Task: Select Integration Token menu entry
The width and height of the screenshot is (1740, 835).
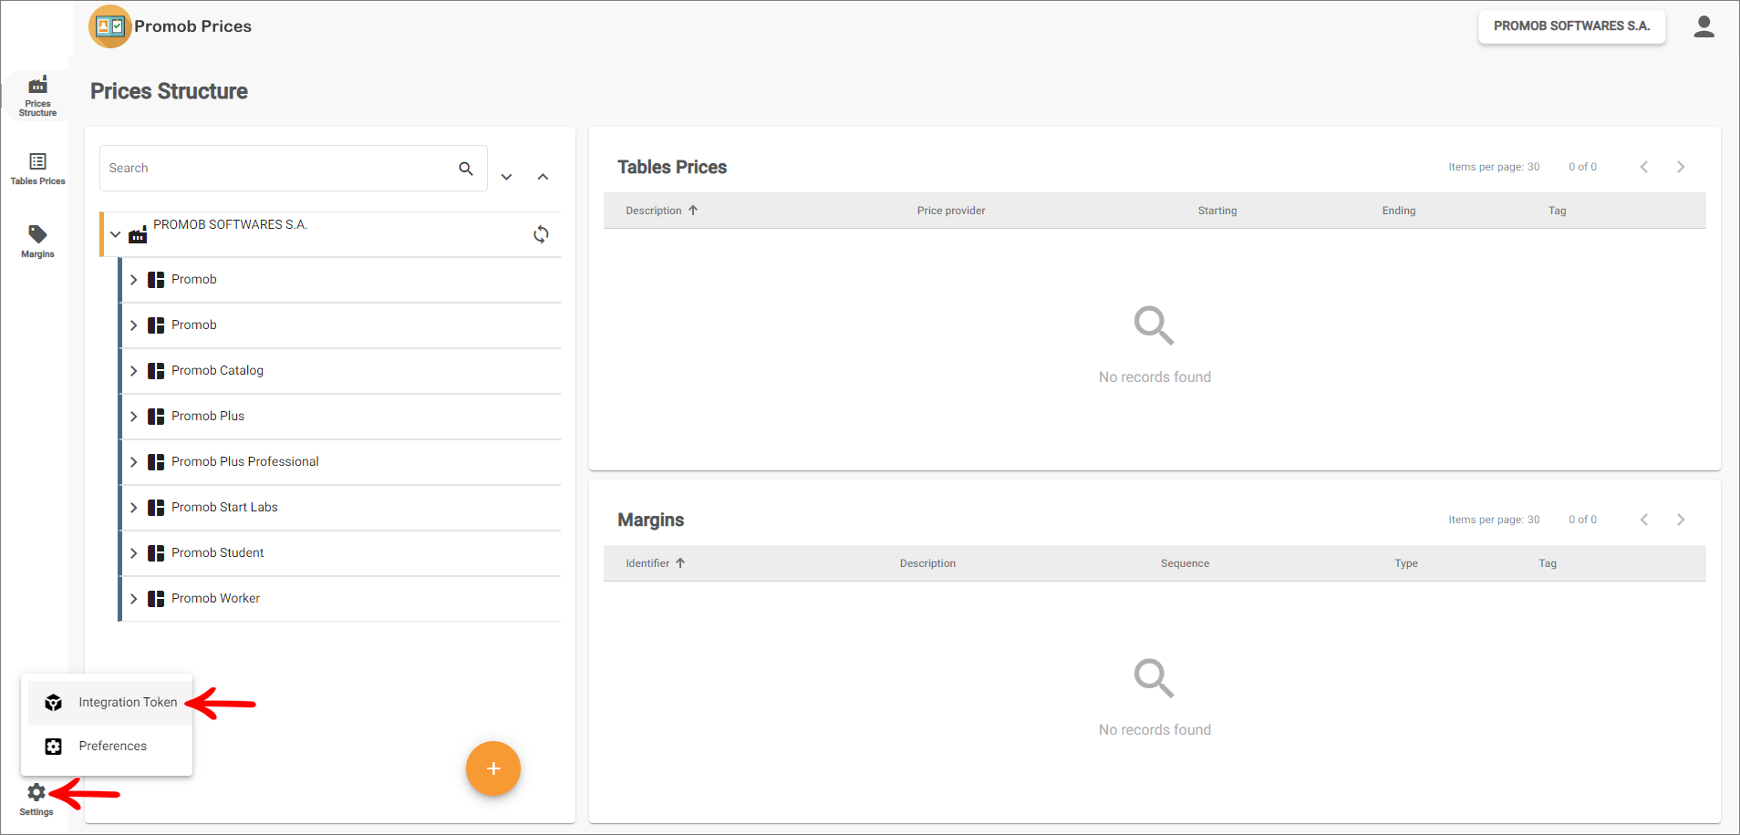Action: tap(109, 702)
